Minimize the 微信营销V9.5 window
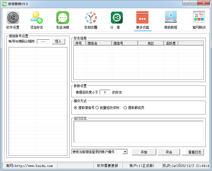Viewport: 212px width, 171px height. (186, 3)
